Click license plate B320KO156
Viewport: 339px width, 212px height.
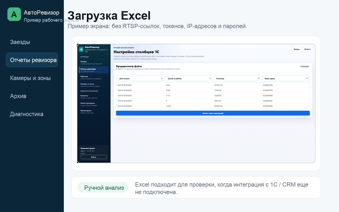tap(218, 106)
